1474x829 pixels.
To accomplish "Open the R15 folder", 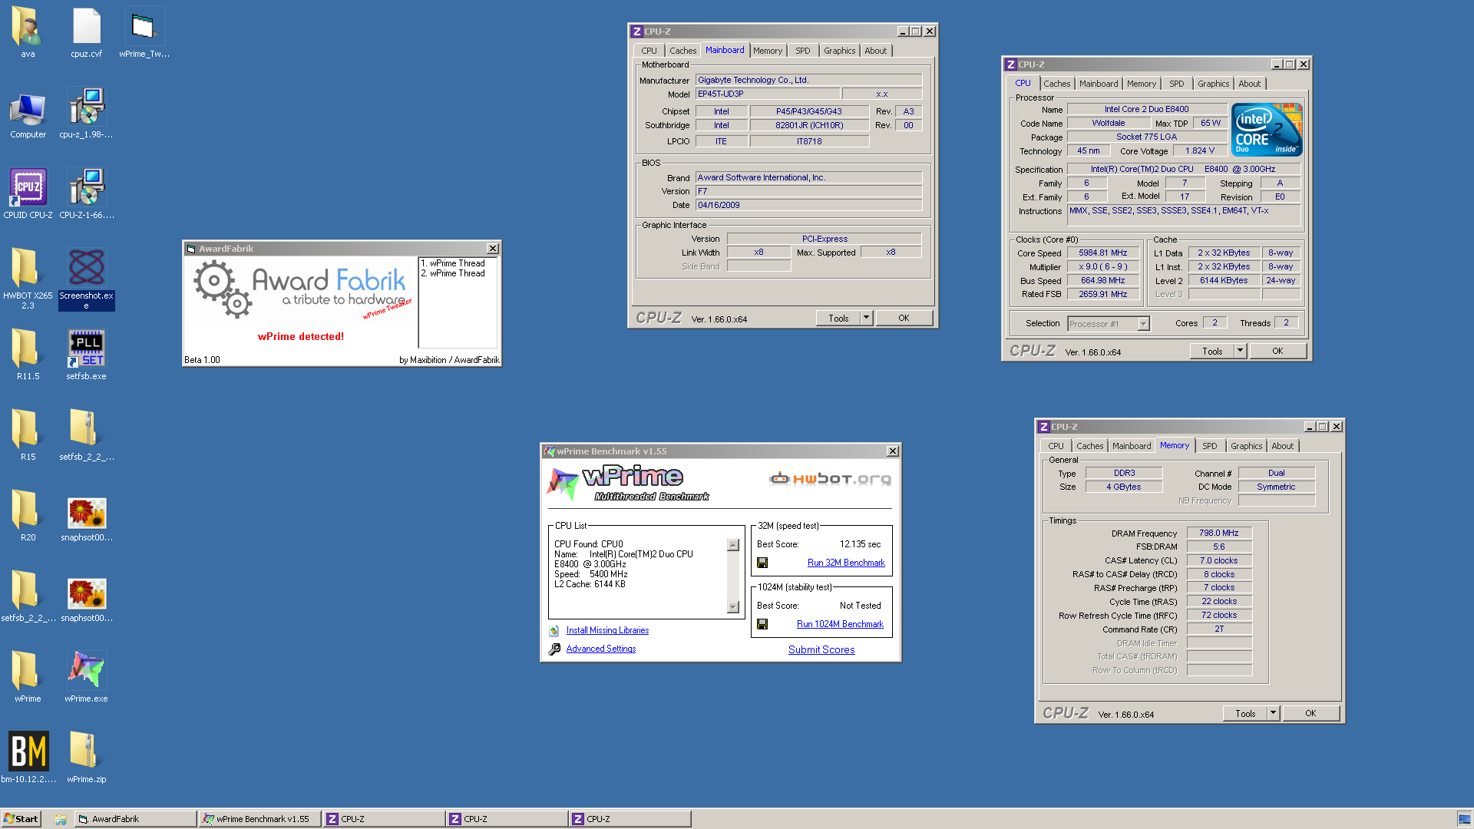I will (x=28, y=435).
